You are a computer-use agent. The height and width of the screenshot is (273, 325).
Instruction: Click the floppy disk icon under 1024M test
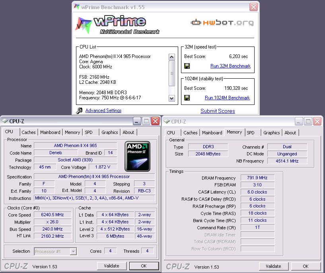click(187, 98)
